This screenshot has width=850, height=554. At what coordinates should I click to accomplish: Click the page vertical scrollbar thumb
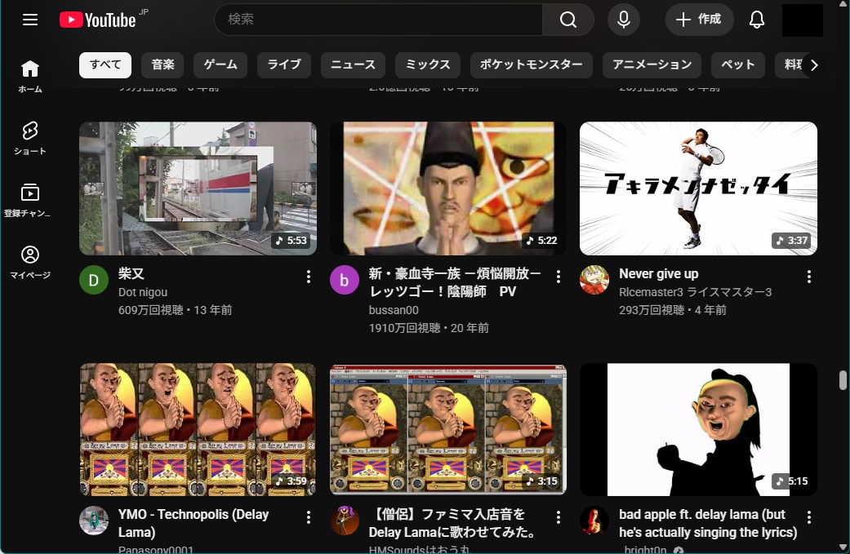click(843, 379)
